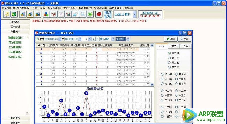Select the 最大号 radio option
227x124 pixels.
click(x=176, y=74)
